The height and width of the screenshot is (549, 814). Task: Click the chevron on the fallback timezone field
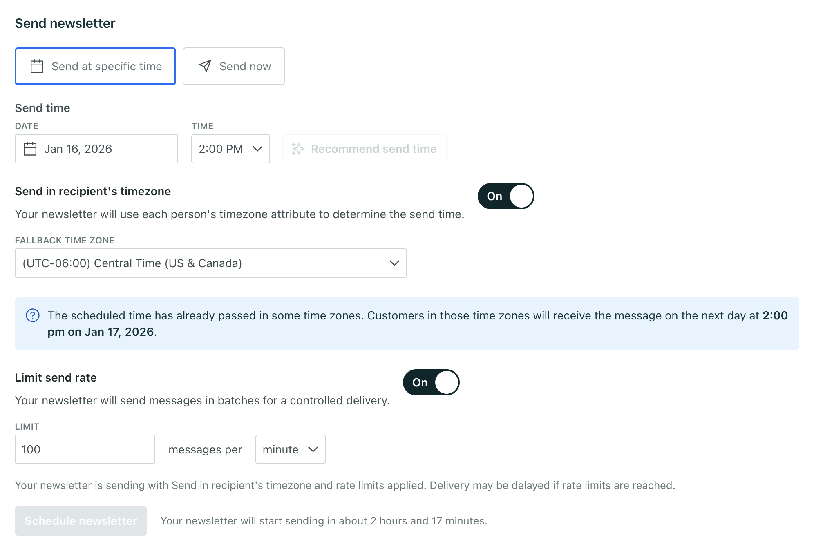(x=394, y=263)
